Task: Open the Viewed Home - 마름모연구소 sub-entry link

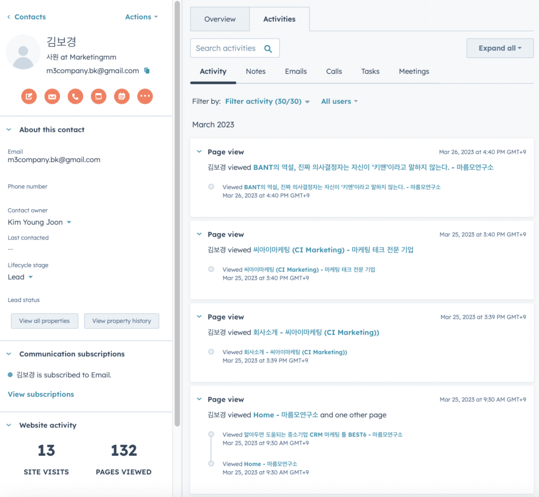Action: tap(271, 464)
